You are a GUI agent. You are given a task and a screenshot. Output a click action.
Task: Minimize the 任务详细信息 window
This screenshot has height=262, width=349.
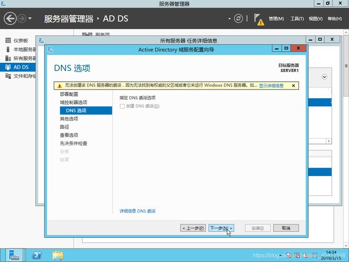(310, 40)
